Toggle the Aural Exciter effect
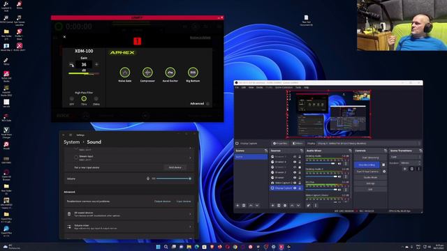This screenshot has width=447, height=251. click(x=170, y=73)
